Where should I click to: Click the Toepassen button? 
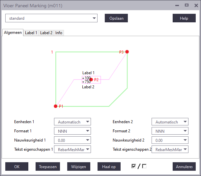point(48,167)
